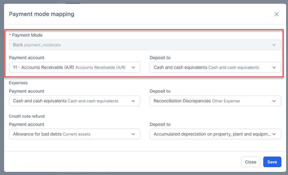Expand the Reconciliation Discrepancies Other Expense dropdown
The image size is (288, 175).
210,101
